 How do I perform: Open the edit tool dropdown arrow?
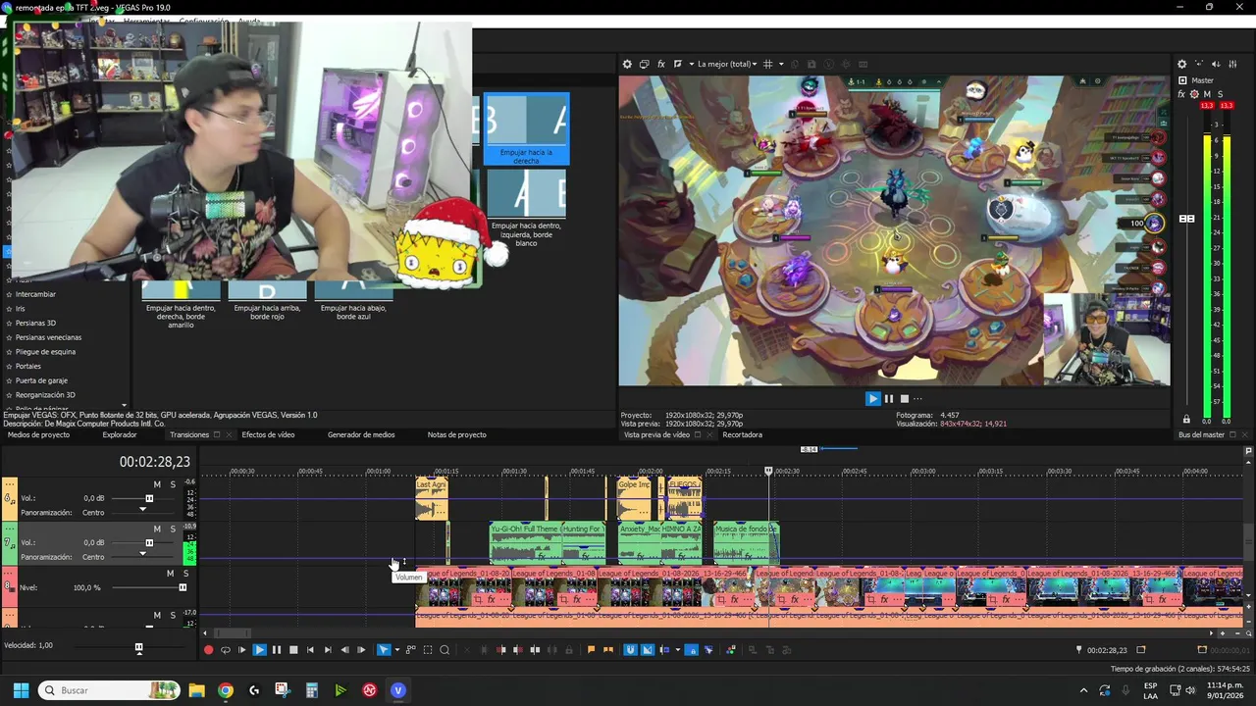[x=397, y=649]
